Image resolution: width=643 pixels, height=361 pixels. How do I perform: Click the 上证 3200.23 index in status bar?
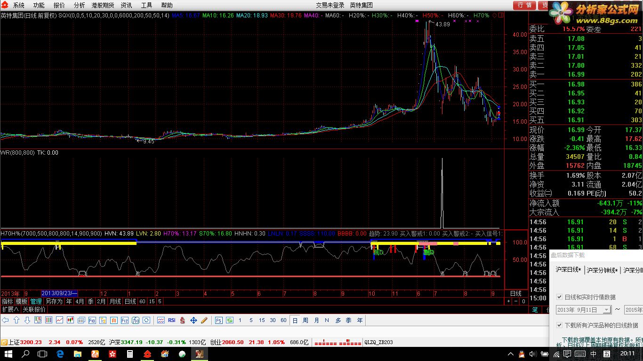pyautogui.click(x=25, y=342)
